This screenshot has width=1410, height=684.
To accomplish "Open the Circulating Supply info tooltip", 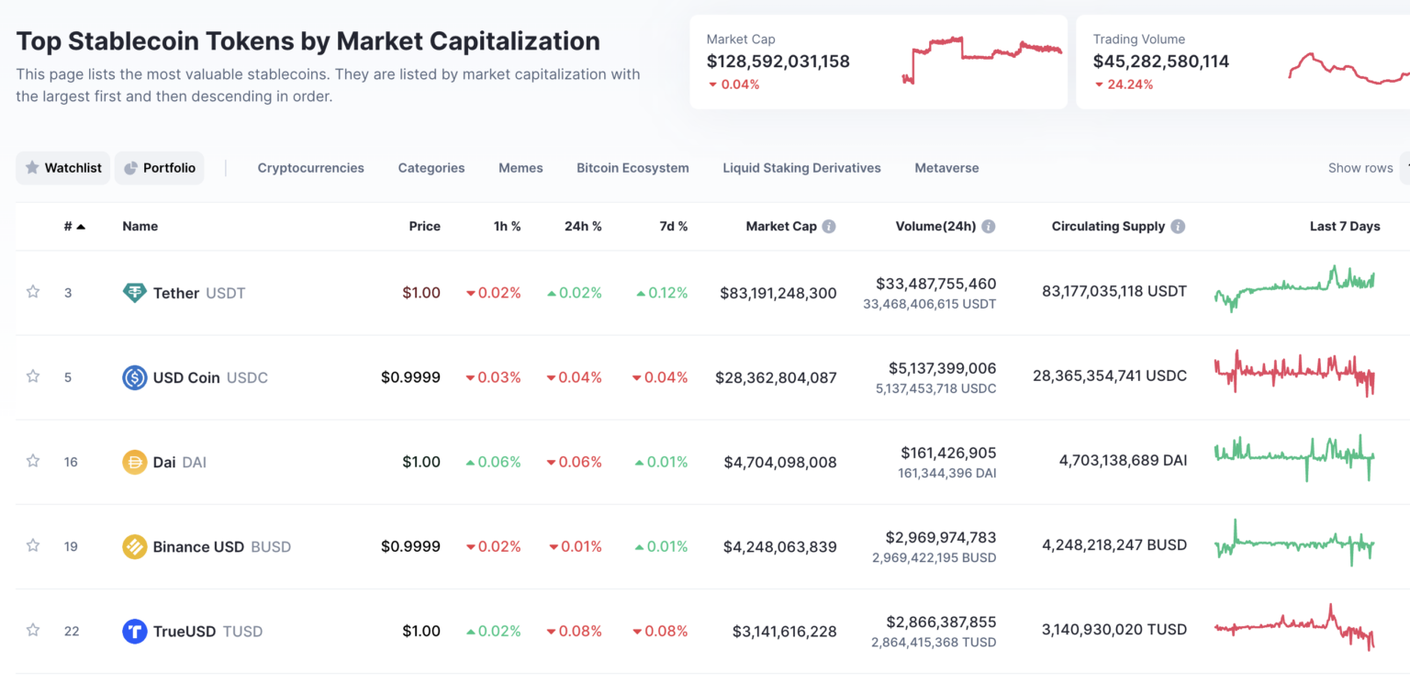I will pyautogui.click(x=1179, y=226).
